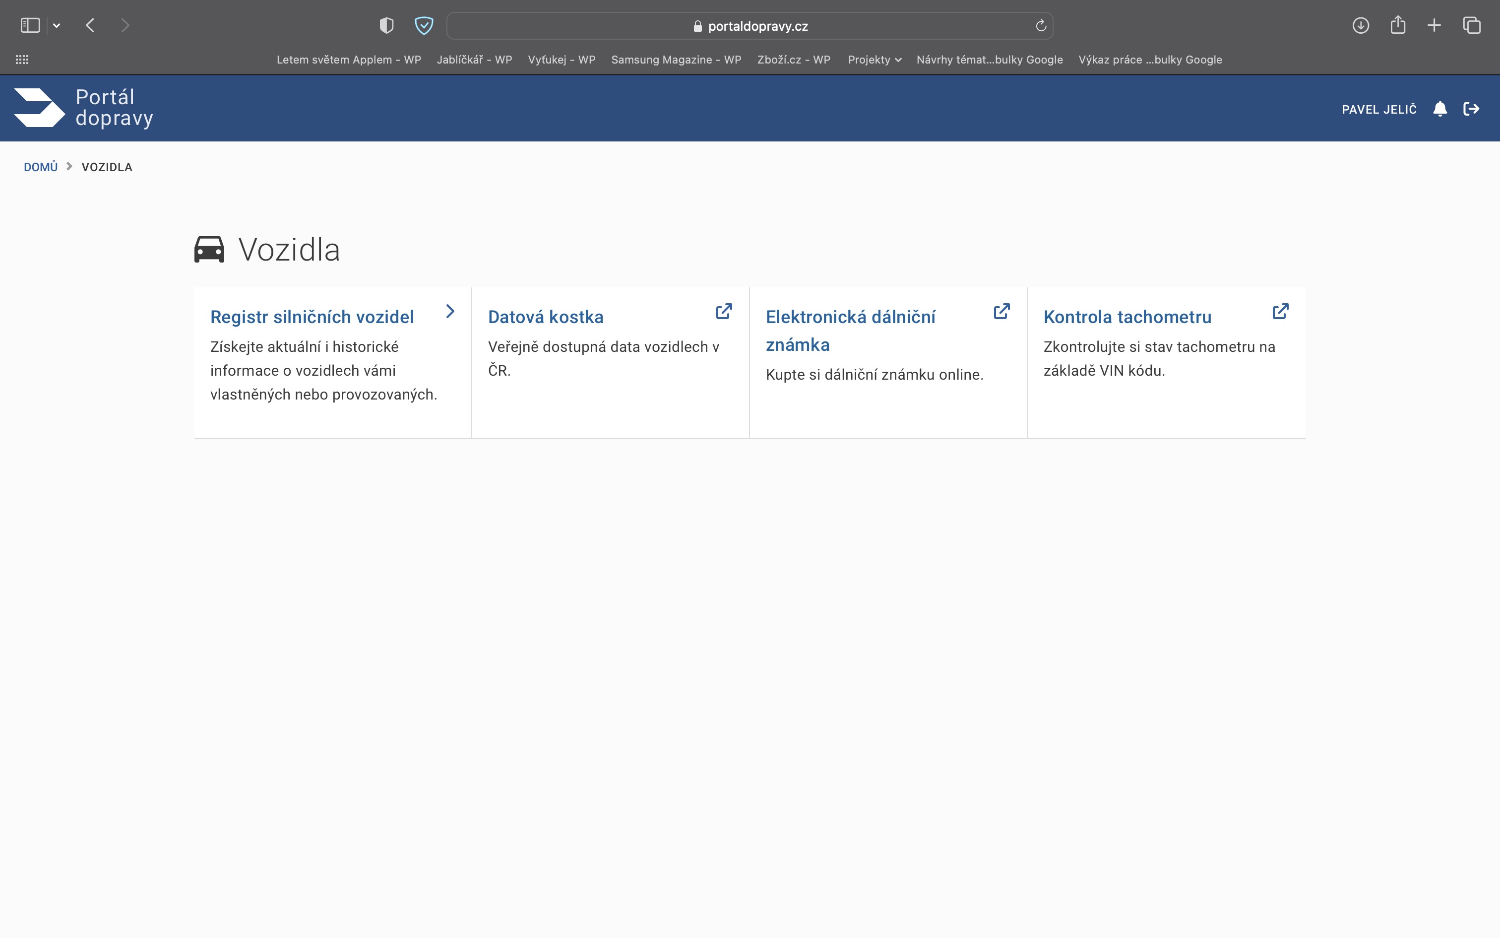This screenshot has height=938, width=1500.
Task: Click the notification bell icon
Action: tap(1440, 109)
